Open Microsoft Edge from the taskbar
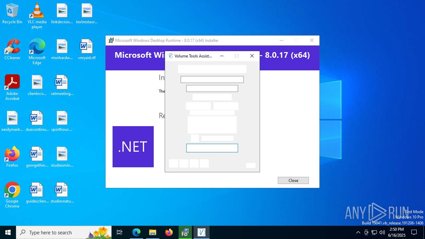425x239 pixels. (x=136, y=232)
